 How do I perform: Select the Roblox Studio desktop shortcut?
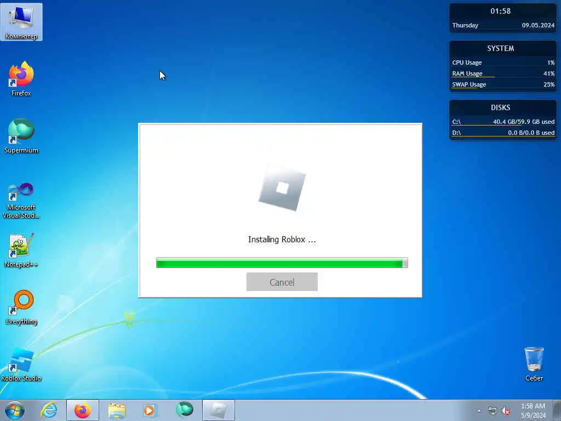tap(21, 364)
